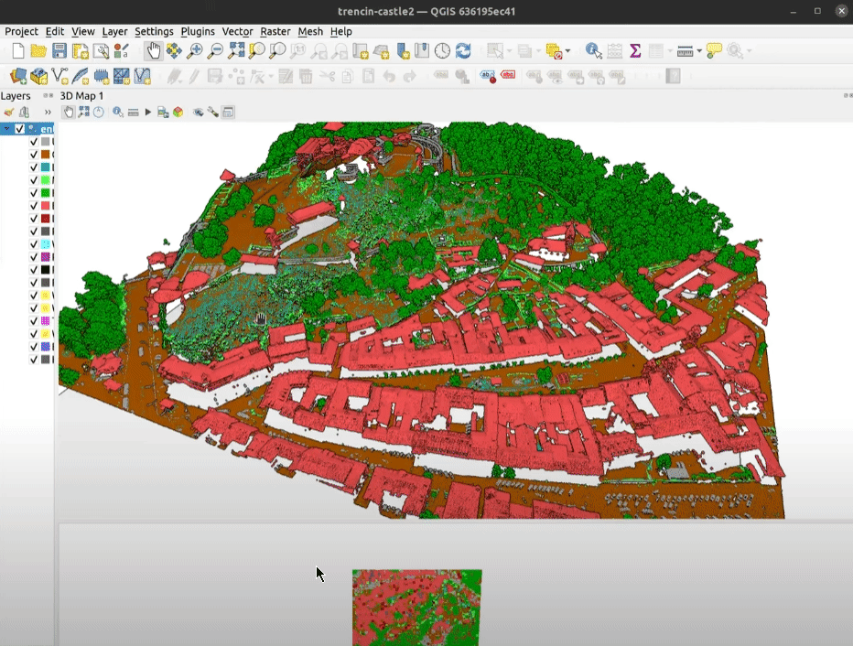Open the Plugins menu
Image resolution: width=853 pixels, height=646 pixels.
point(197,31)
